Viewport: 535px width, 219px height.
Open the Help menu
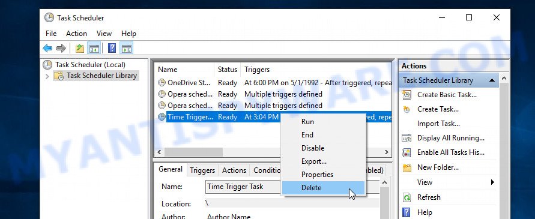[128, 34]
